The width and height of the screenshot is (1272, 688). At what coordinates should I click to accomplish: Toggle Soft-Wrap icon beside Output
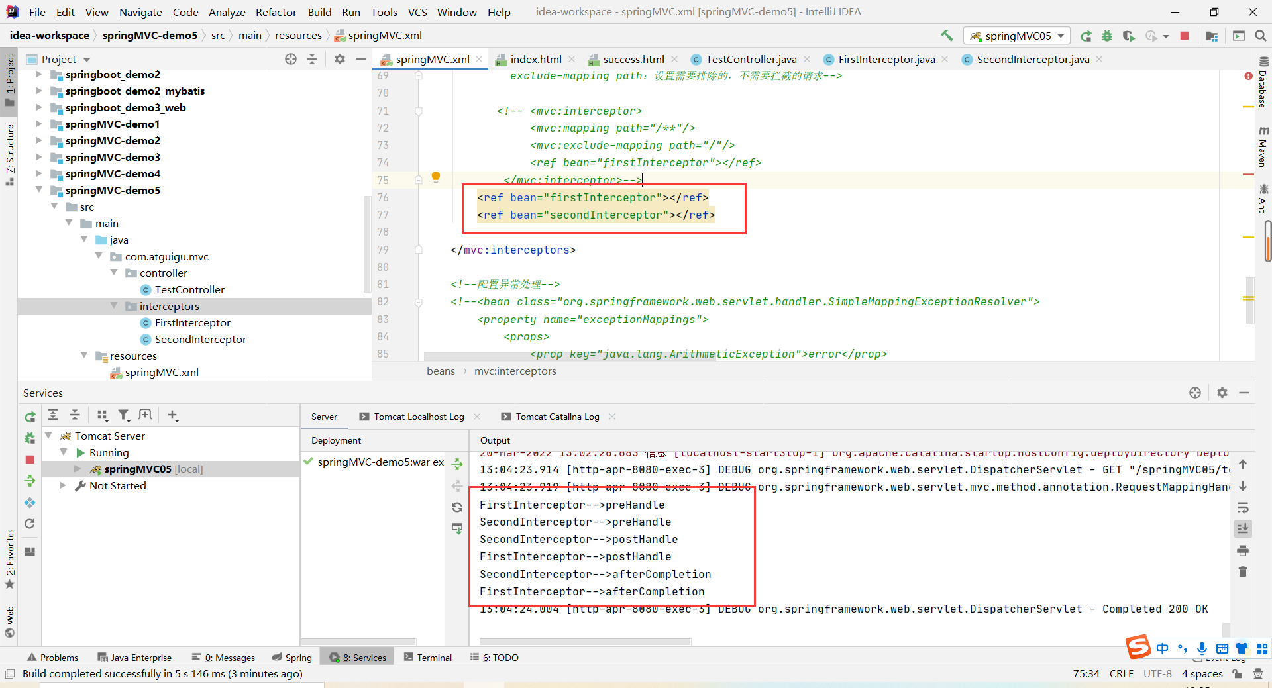[x=1243, y=507]
